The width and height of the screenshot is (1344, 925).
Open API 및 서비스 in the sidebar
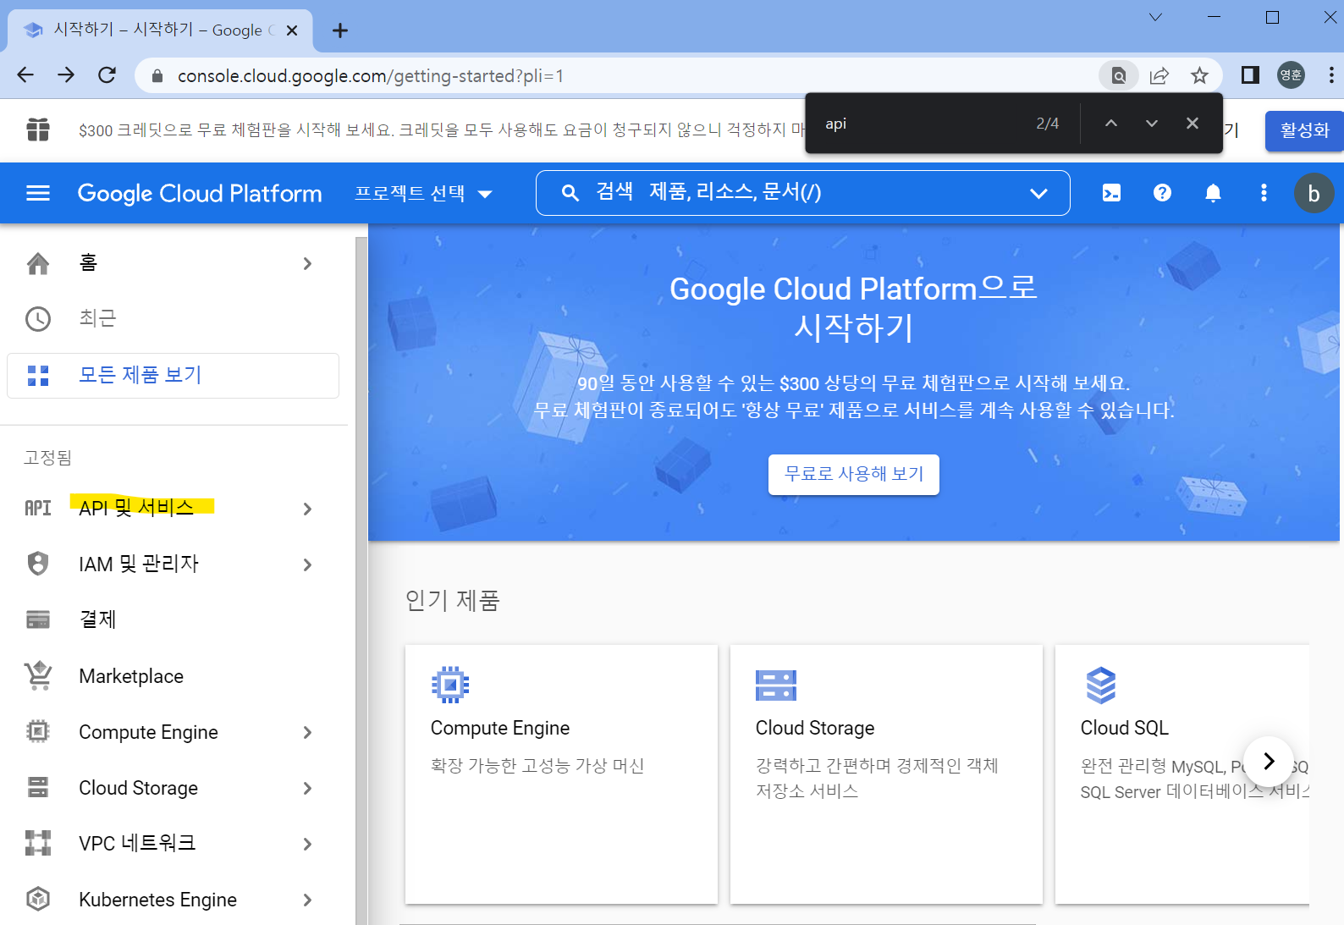click(173, 508)
